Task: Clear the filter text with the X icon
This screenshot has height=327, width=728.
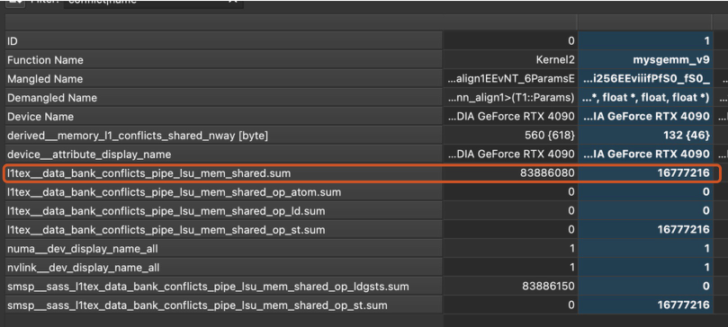Action: pyautogui.click(x=232, y=2)
